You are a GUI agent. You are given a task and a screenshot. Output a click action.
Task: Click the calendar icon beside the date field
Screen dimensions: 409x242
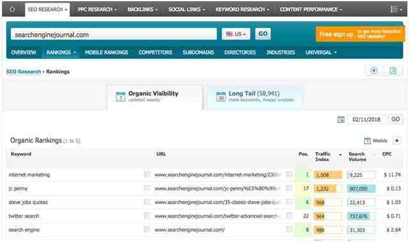click(341, 119)
